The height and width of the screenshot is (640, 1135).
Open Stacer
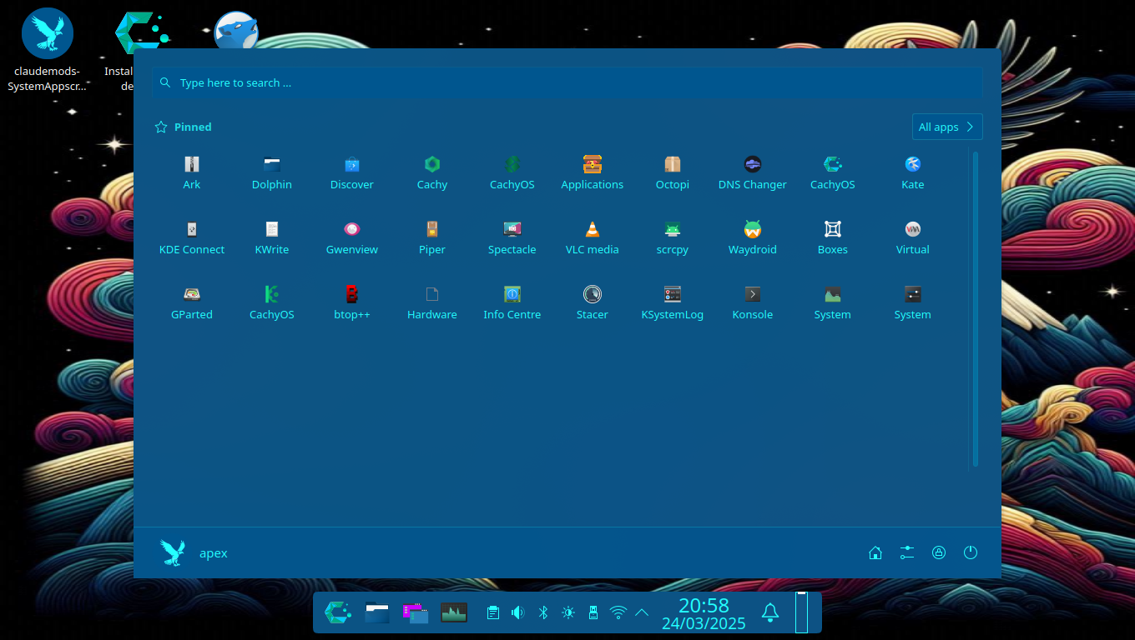coord(593,302)
